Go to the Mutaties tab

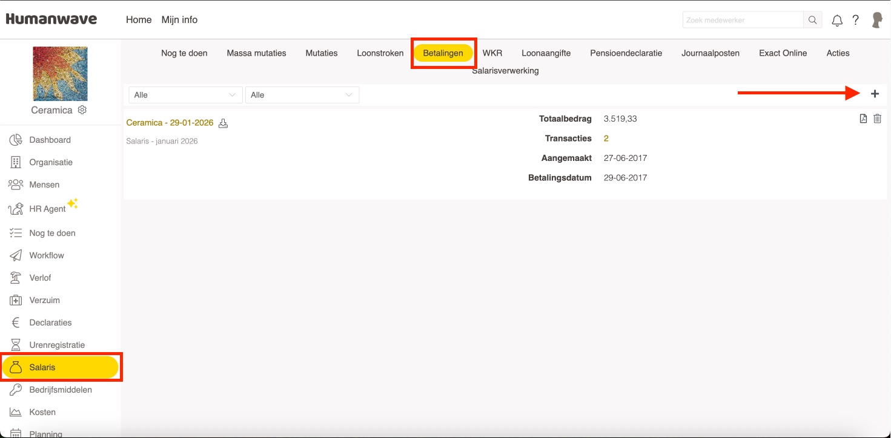[x=322, y=53]
